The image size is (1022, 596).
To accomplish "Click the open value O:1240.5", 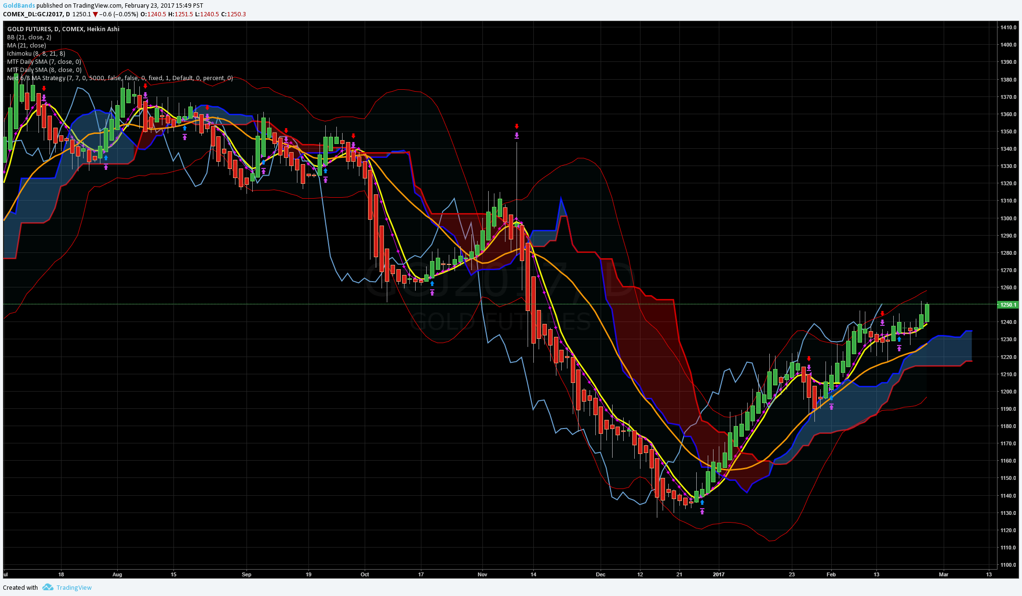I will click(x=153, y=14).
